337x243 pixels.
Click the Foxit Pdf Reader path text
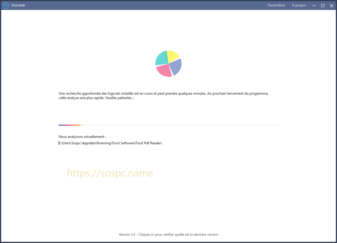(x=111, y=143)
